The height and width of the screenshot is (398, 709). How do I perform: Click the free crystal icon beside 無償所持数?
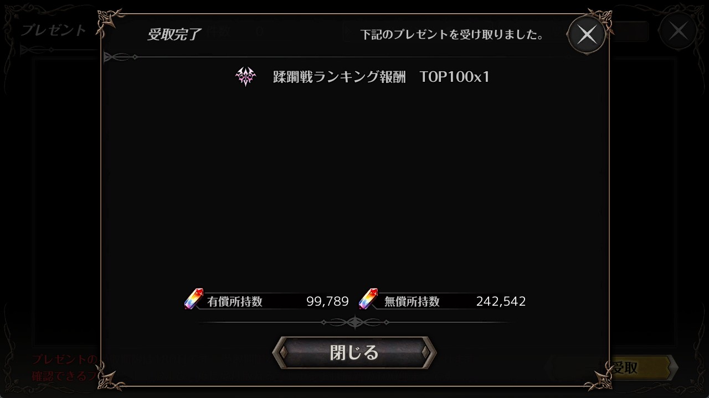coord(368,299)
